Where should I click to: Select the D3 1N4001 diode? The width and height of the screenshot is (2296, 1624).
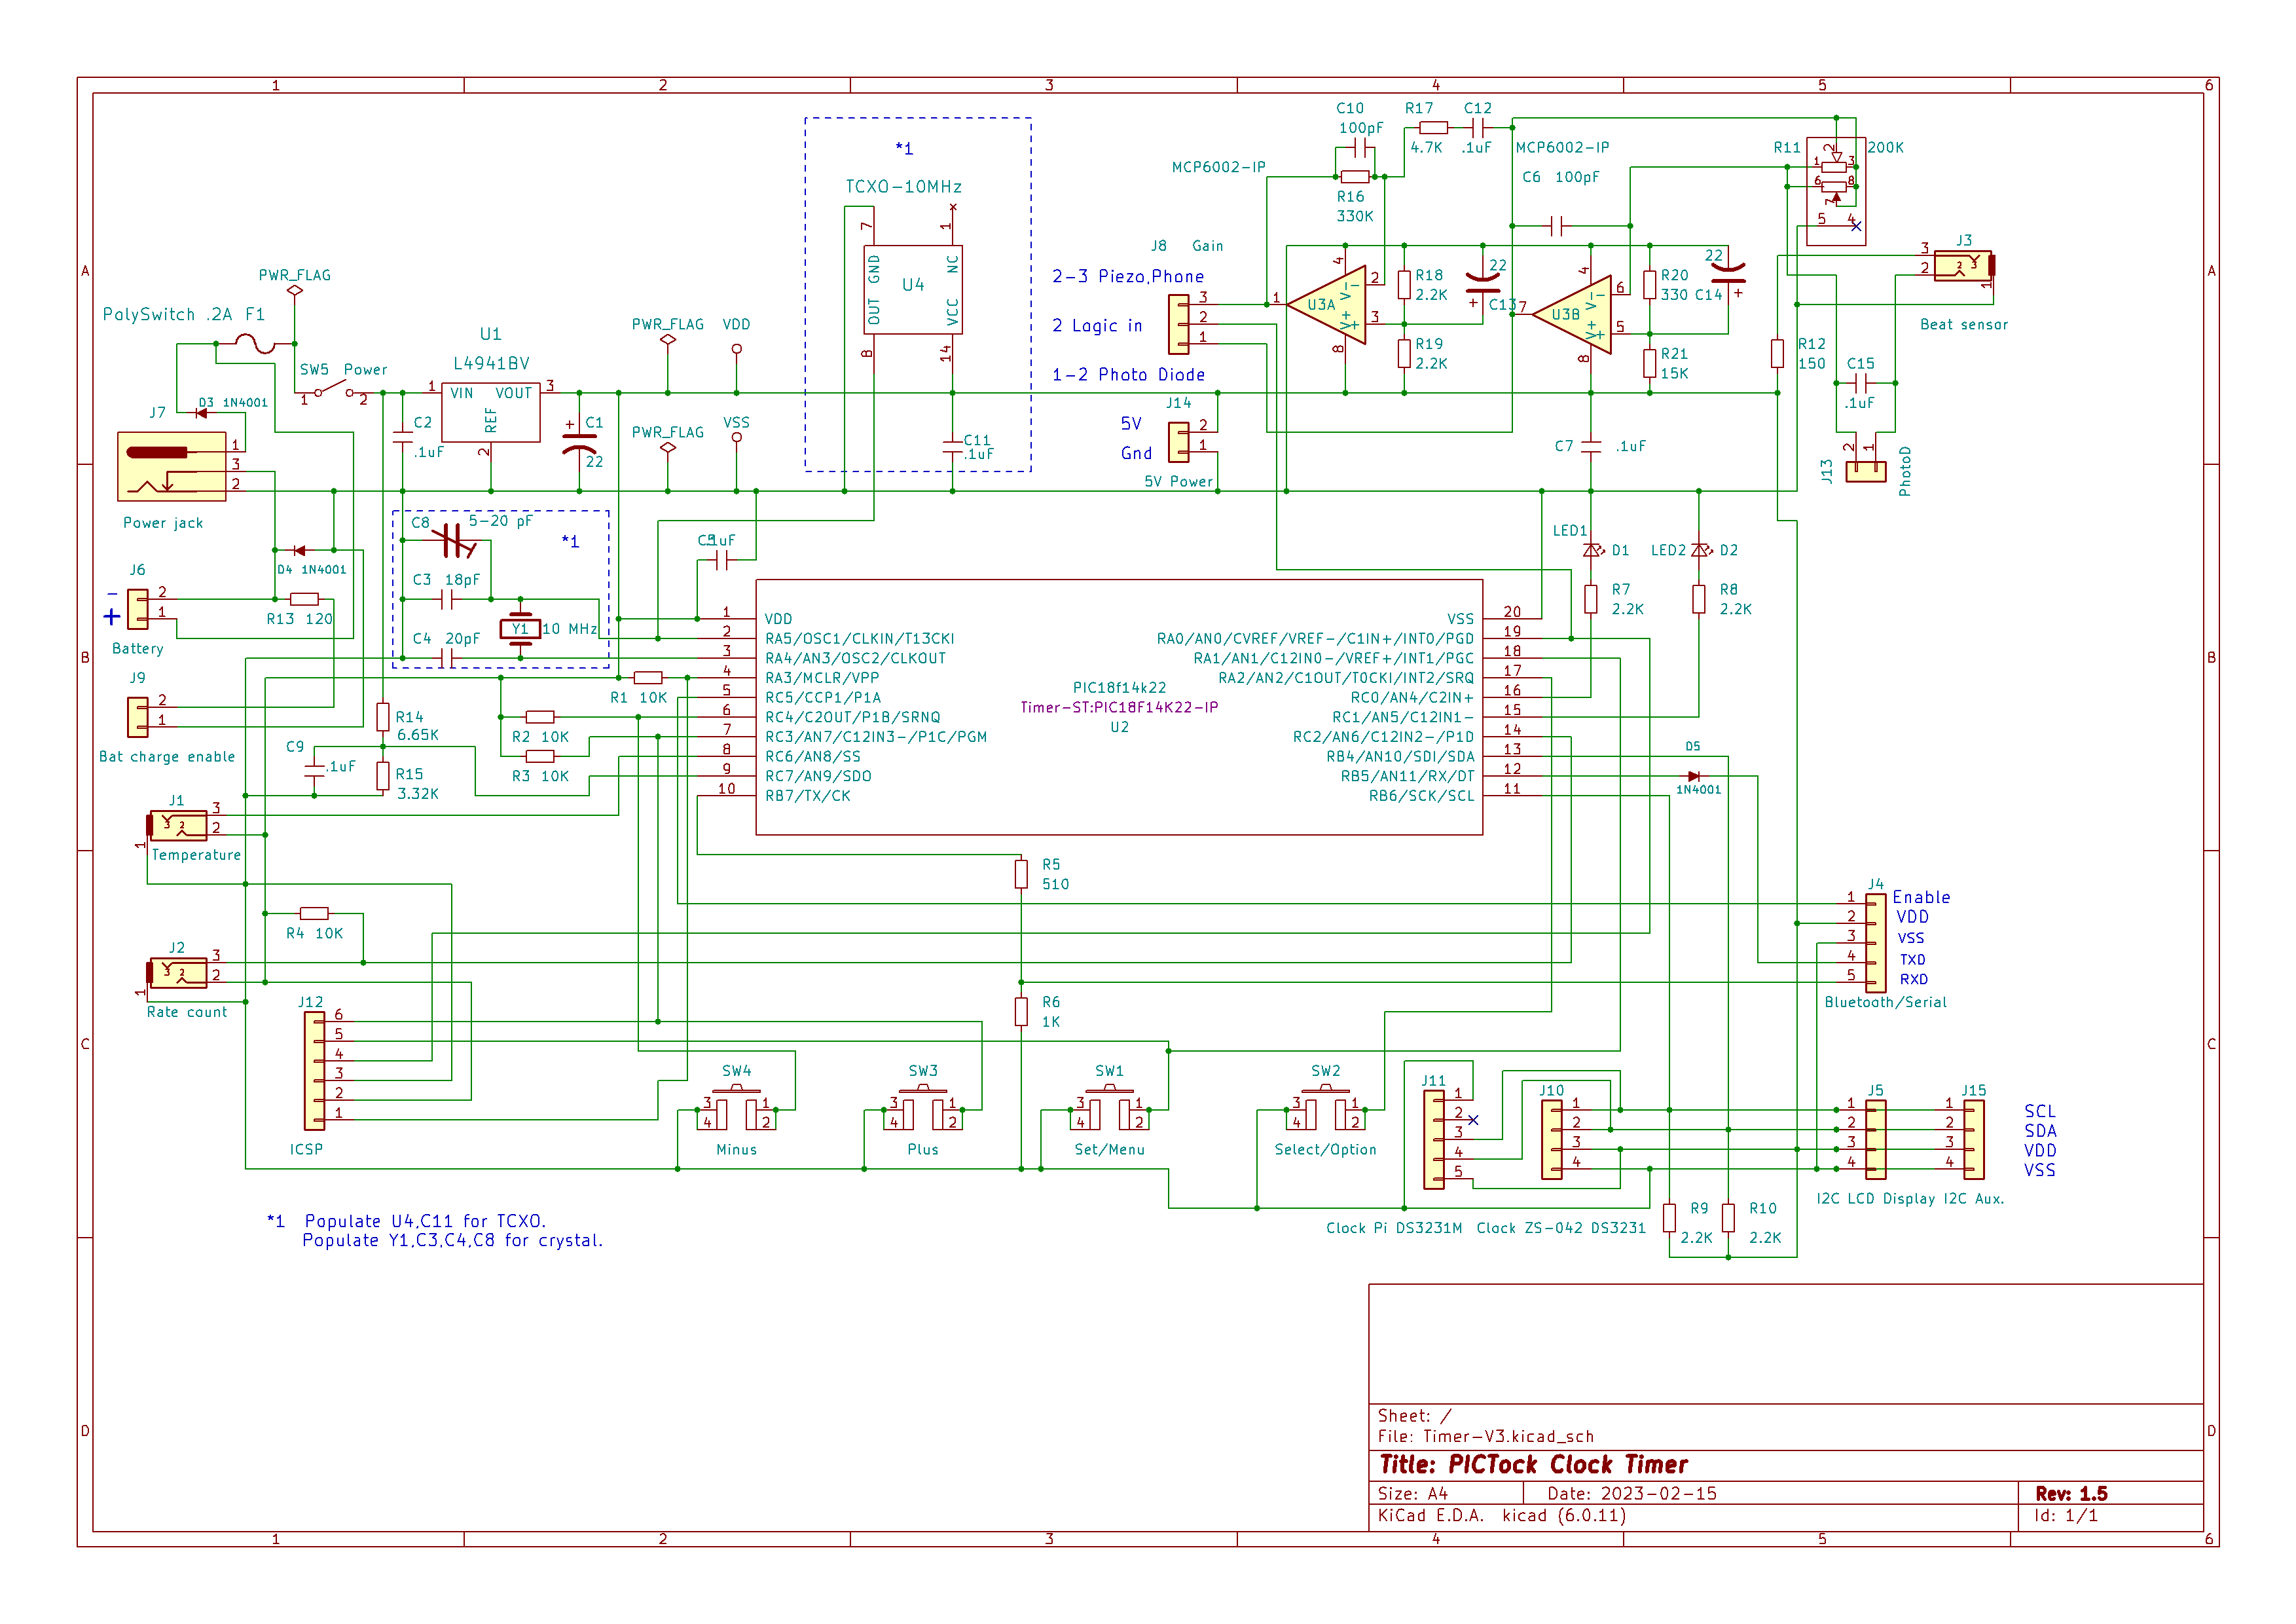pyautogui.click(x=202, y=412)
